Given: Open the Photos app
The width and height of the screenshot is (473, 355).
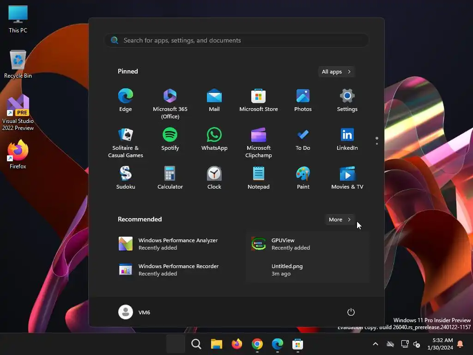Looking at the screenshot, I should click(x=303, y=100).
